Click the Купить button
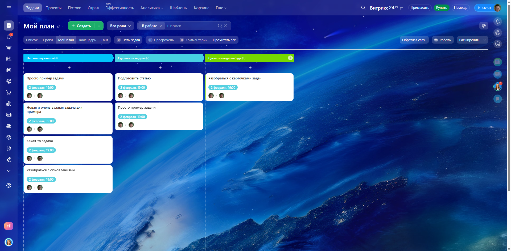 [x=441, y=8]
